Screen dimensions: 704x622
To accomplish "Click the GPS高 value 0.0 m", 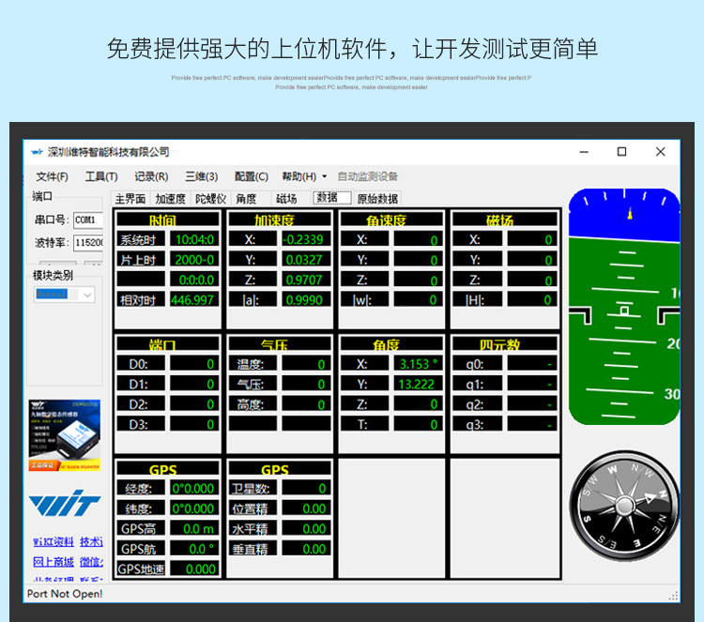I will pyautogui.click(x=194, y=529).
